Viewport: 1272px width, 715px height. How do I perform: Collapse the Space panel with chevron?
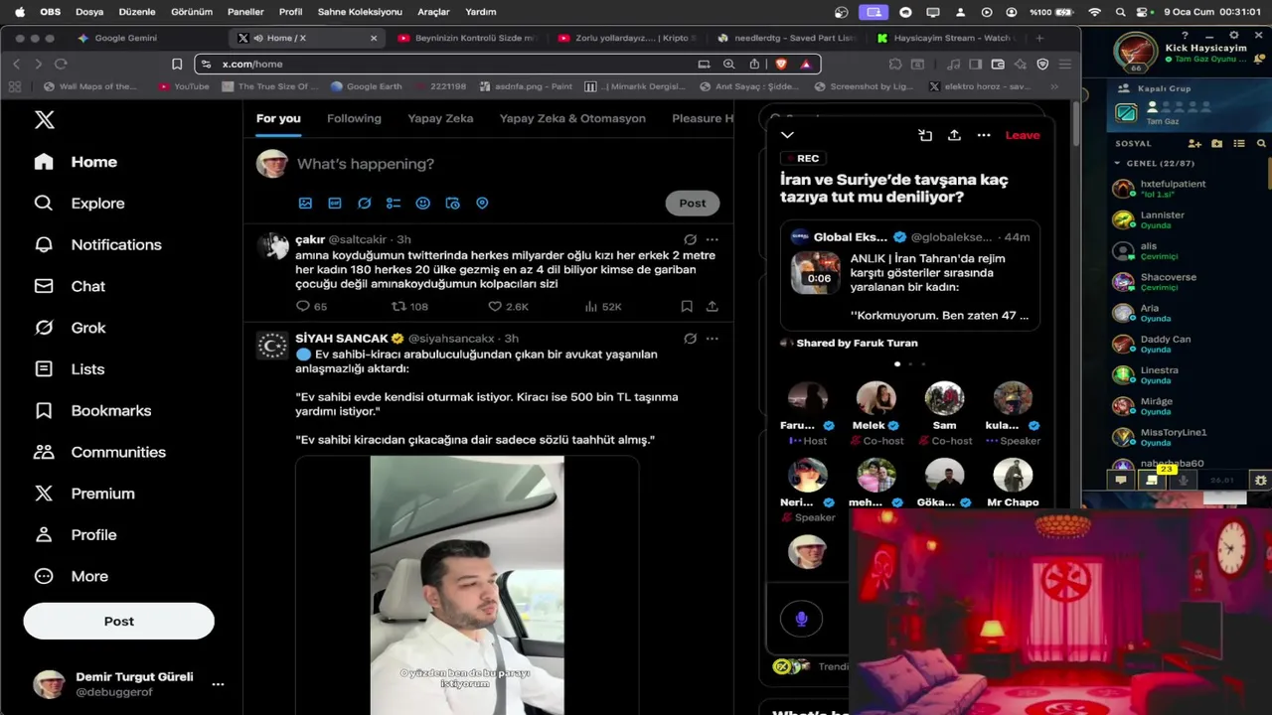[x=787, y=135]
